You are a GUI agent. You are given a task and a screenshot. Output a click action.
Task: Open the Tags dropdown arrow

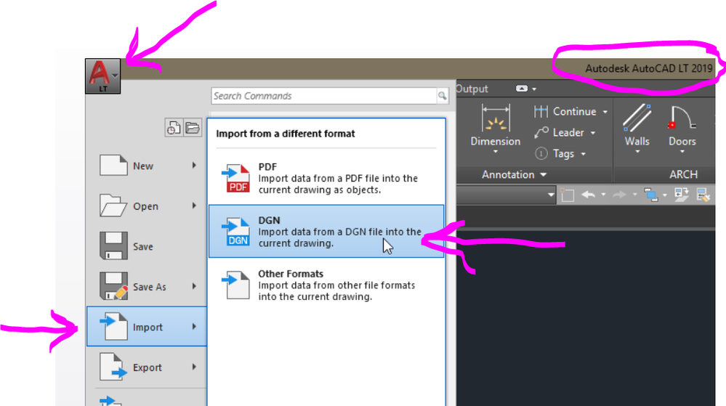(583, 154)
